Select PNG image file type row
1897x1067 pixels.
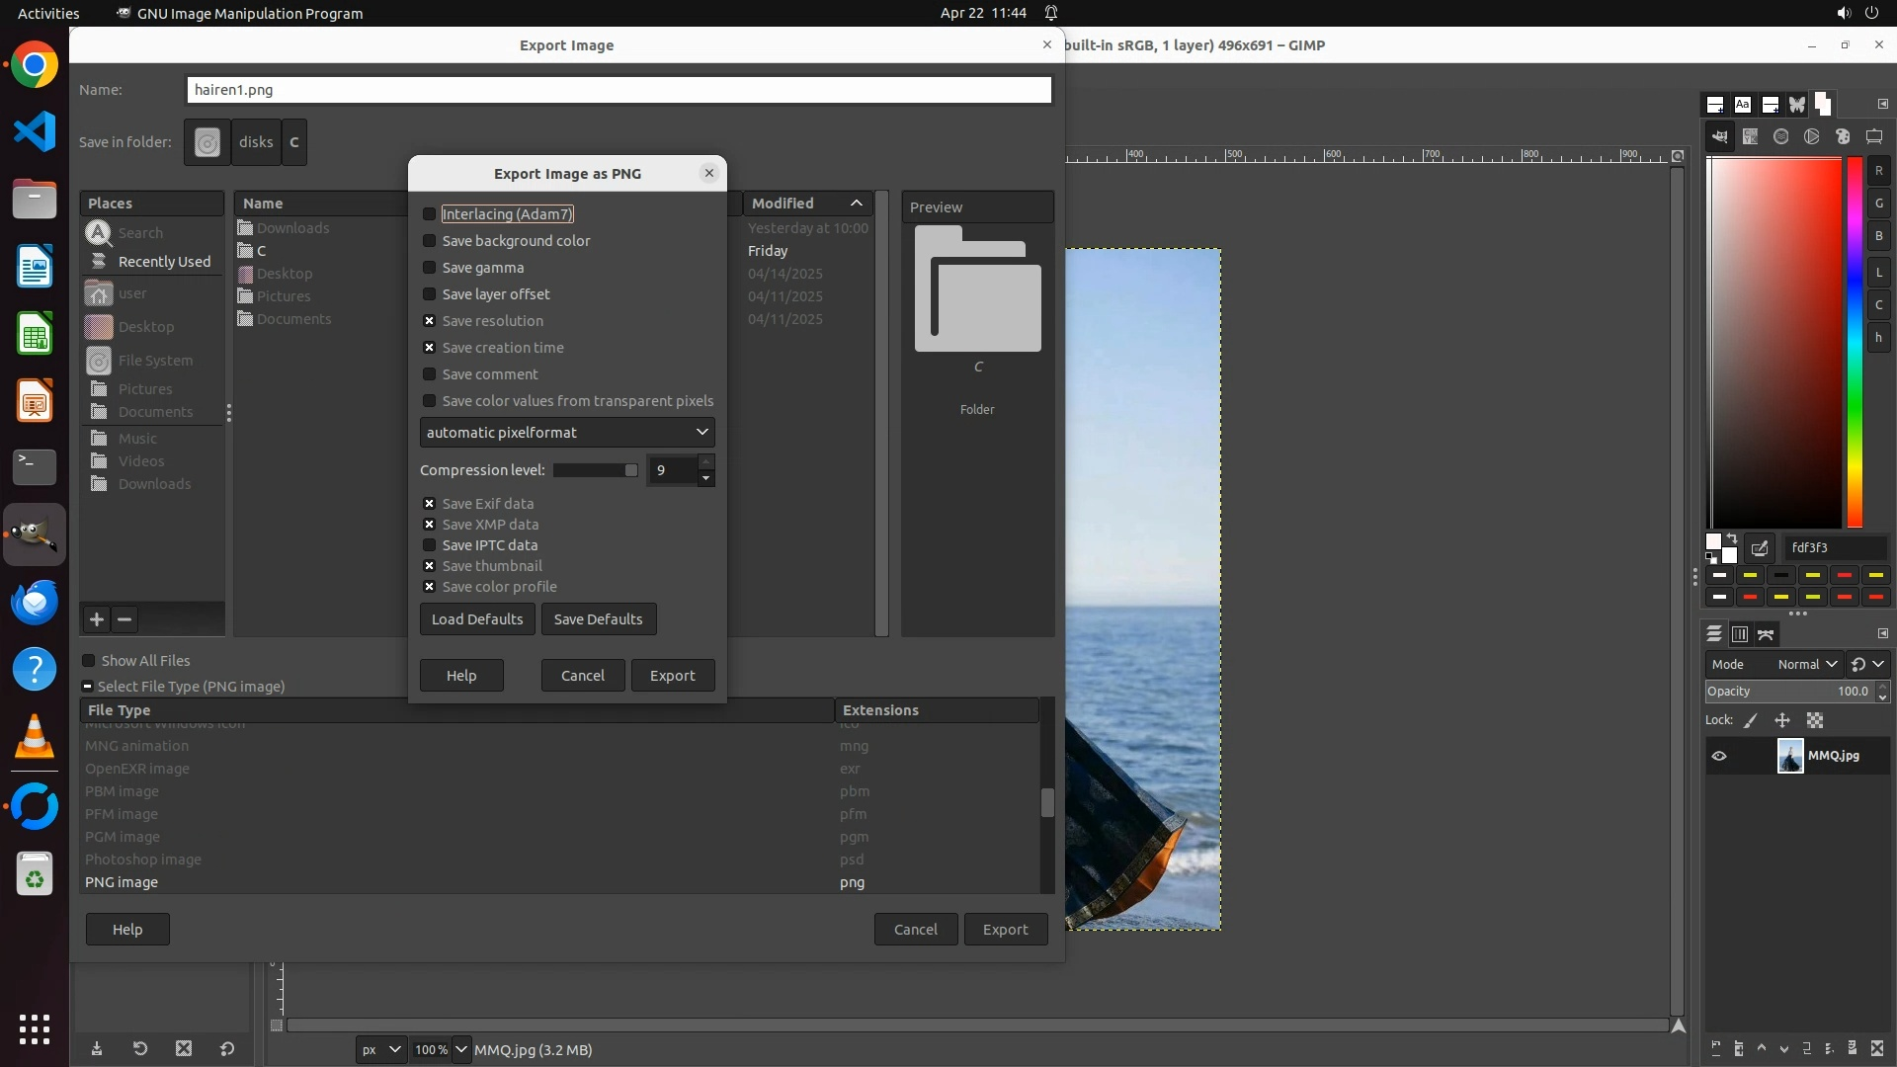tap(122, 882)
